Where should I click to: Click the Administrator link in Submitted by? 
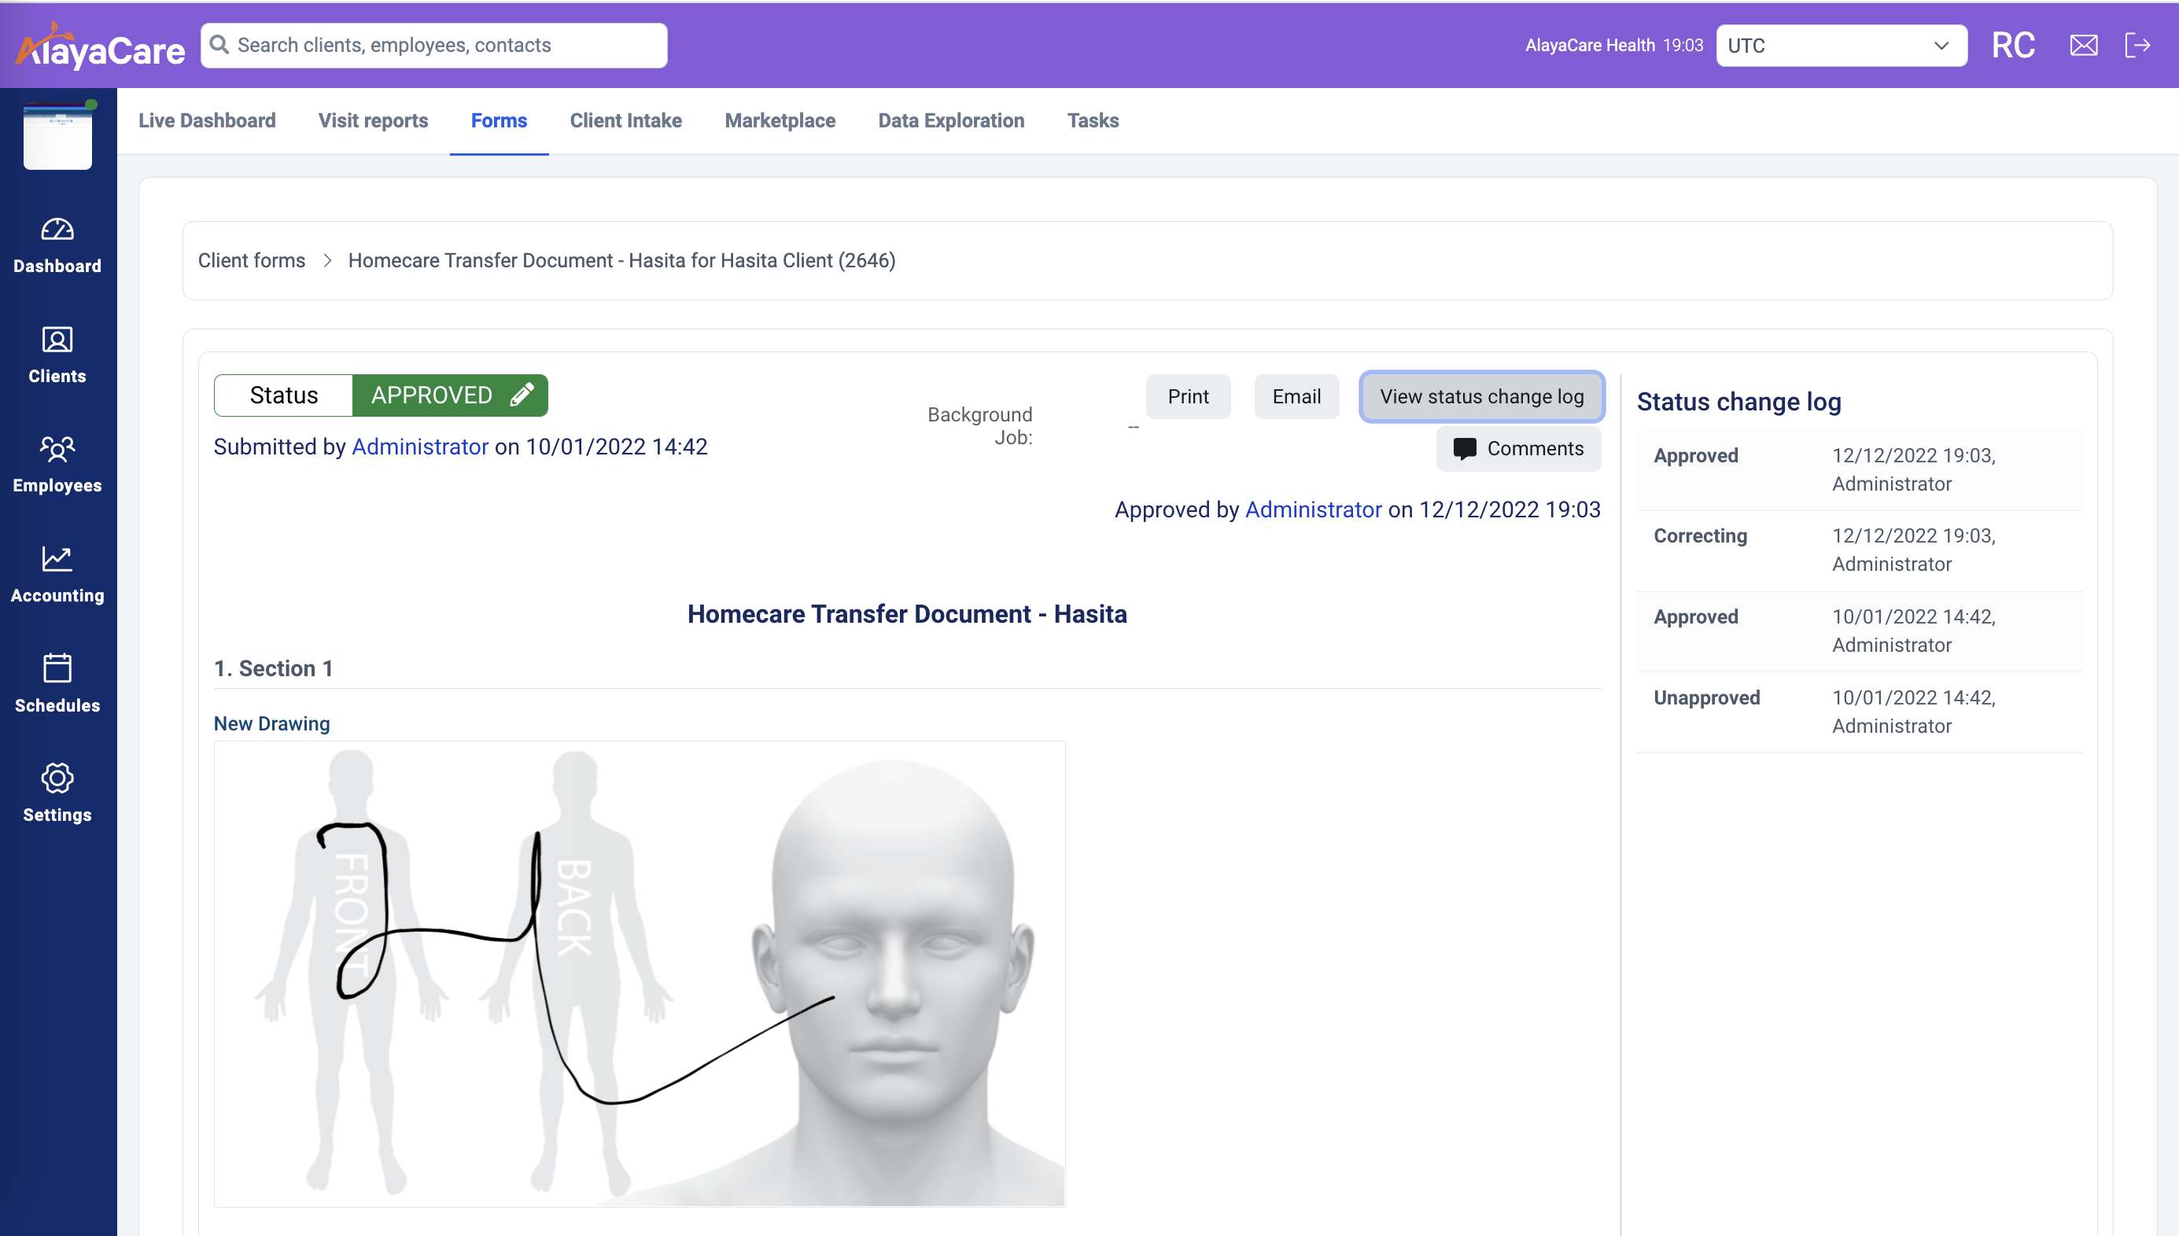click(419, 447)
